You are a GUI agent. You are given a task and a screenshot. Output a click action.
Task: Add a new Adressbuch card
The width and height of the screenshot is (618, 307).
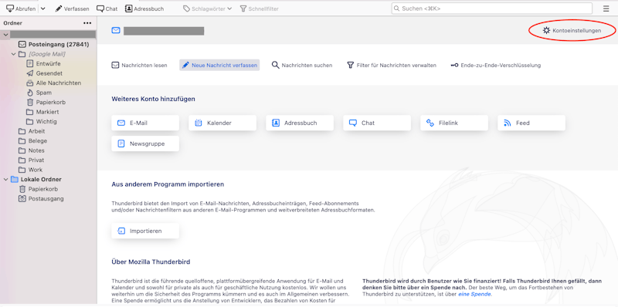click(x=300, y=123)
